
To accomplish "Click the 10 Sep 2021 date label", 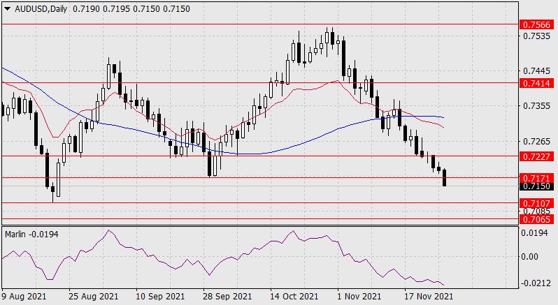I will coord(160,296).
